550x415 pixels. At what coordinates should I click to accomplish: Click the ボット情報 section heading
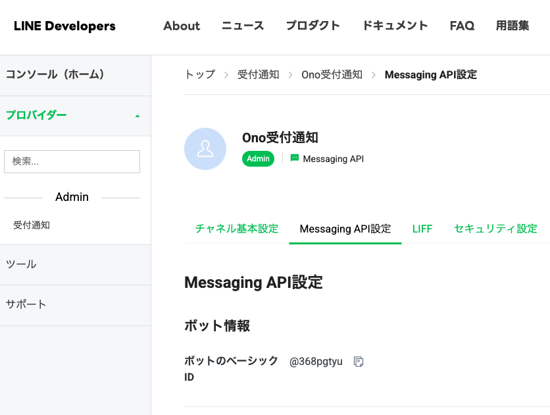click(217, 326)
